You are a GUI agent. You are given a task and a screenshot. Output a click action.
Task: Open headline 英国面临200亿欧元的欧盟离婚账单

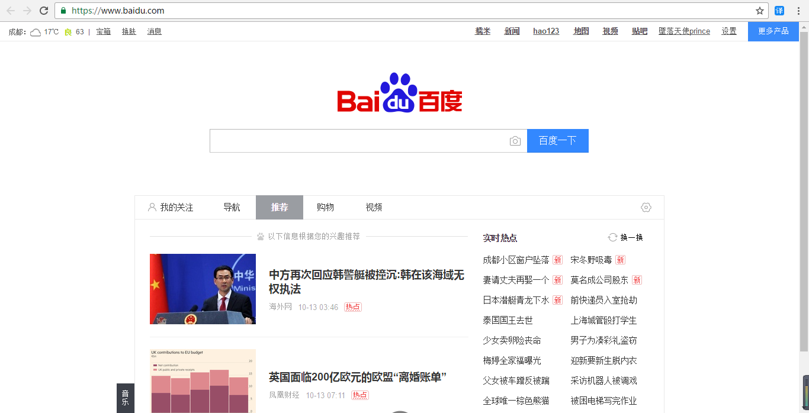coord(357,377)
